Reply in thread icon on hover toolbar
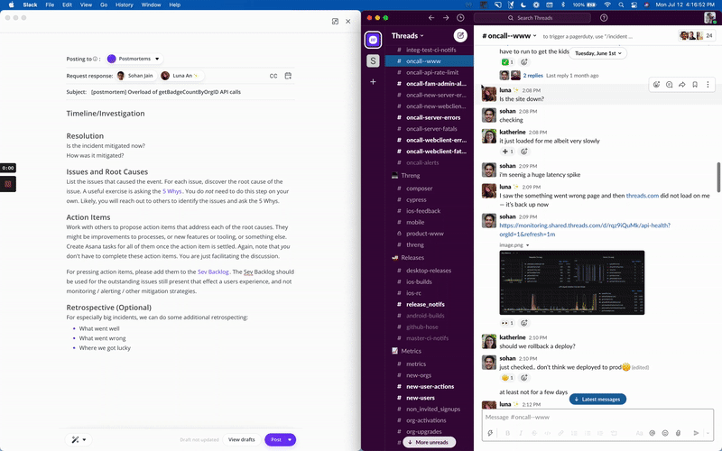This screenshot has width=722, height=451. point(669,85)
